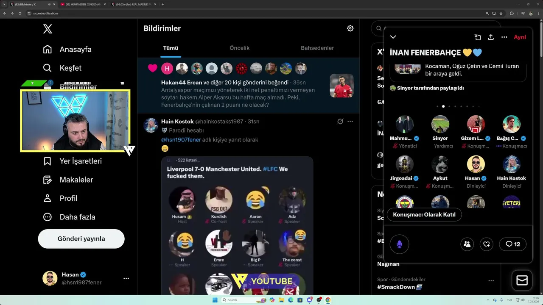Send a reaction with heart-plus icon
This screenshot has width=543, height=305.
[x=487, y=244]
